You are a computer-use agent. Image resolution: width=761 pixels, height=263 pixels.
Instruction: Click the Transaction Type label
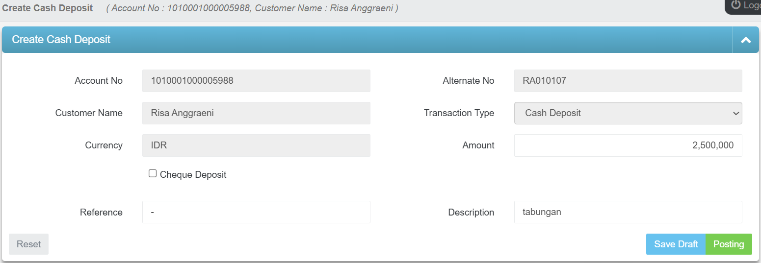coord(459,113)
